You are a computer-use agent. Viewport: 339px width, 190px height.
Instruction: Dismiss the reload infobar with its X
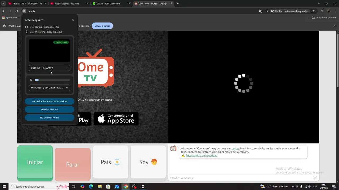coord(334,26)
